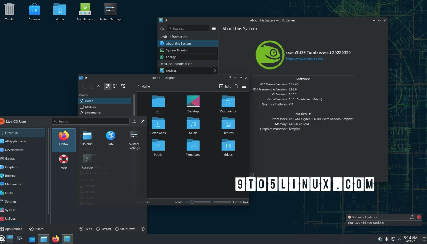This screenshot has width=427, height=244.
Task: Open System Settings desktop icon
Action: click(110, 12)
